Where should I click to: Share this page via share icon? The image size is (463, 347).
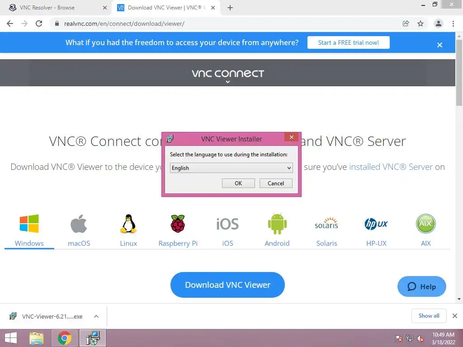click(x=406, y=23)
